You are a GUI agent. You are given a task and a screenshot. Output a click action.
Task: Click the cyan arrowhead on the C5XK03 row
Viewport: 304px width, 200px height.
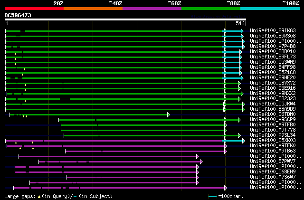(244, 141)
